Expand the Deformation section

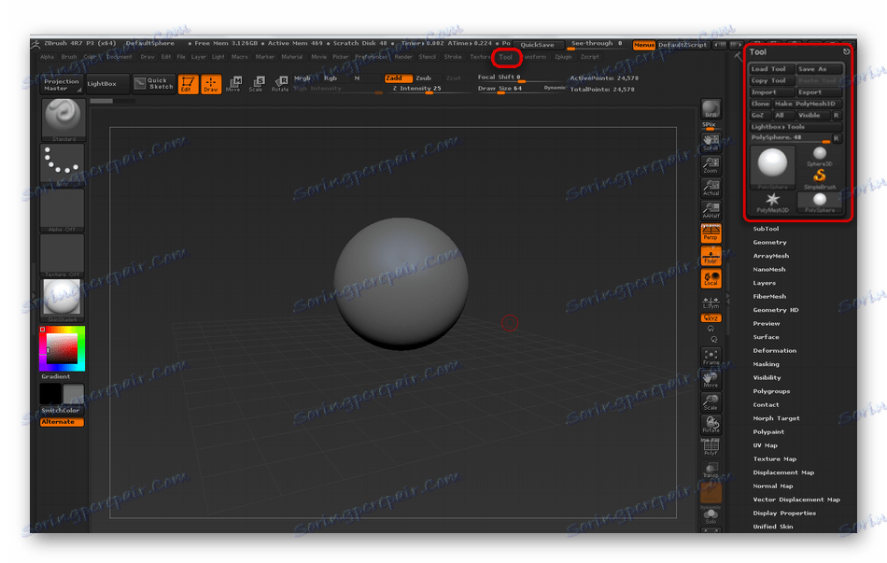774,351
